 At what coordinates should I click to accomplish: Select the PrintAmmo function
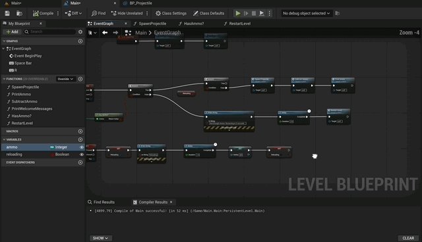pyautogui.click(x=21, y=94)
